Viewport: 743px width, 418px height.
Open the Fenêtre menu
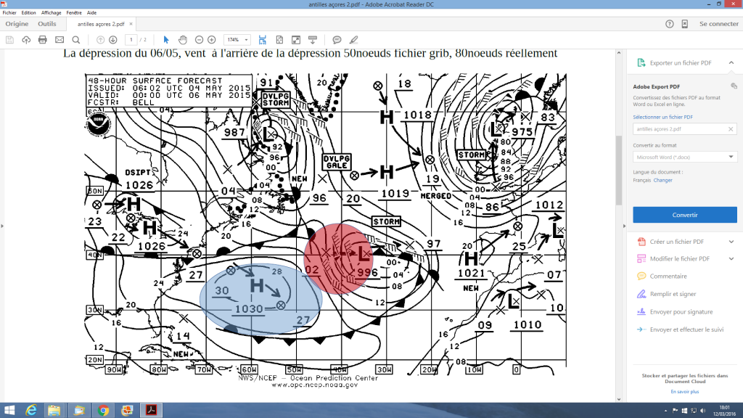(x=74, y=13)
